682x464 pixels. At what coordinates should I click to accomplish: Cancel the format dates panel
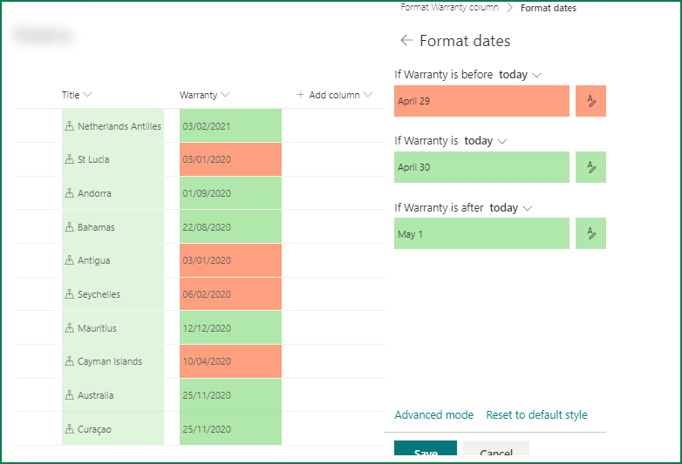click(495, 453)
